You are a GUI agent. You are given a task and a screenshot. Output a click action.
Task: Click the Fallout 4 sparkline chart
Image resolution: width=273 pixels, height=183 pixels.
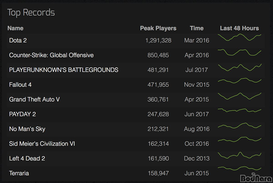[x=239, y=81]
